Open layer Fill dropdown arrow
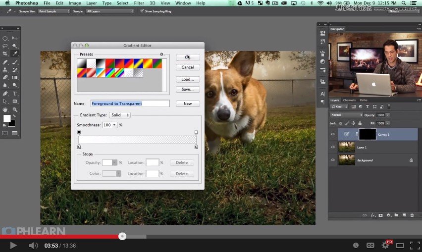 (387, 123)
